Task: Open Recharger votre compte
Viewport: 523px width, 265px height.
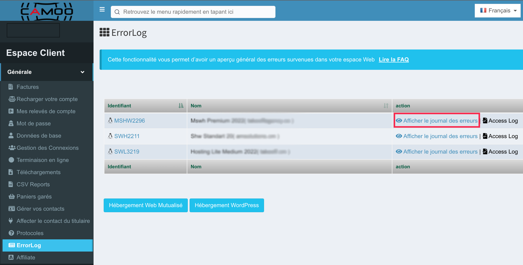Action: (x=47, y=99)
